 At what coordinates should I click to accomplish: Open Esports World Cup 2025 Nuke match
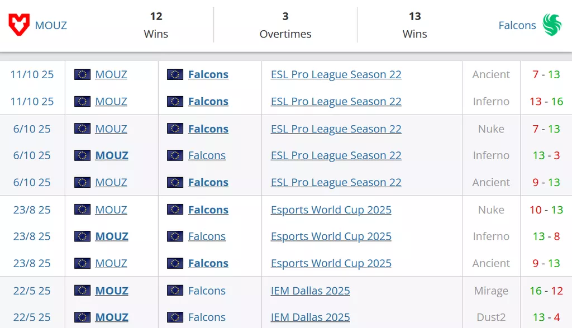tap(331, 210)
